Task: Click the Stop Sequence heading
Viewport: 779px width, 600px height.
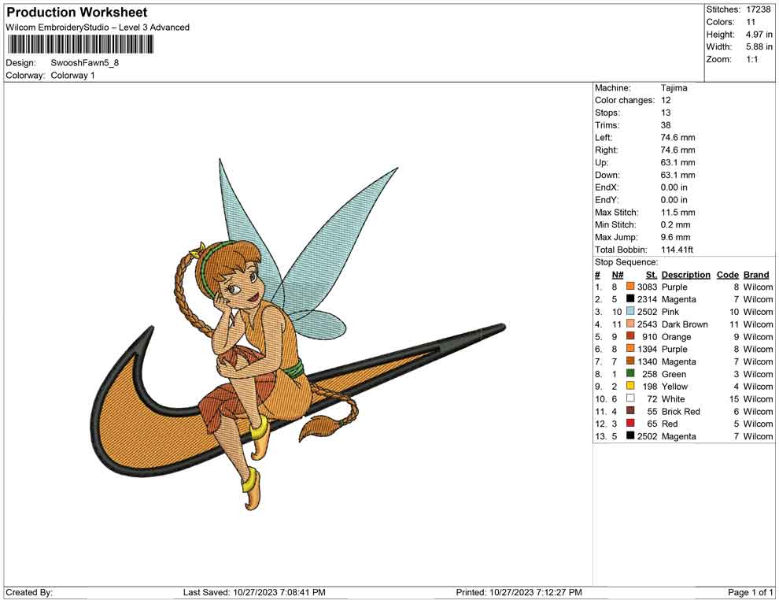Action: [626, 262]
